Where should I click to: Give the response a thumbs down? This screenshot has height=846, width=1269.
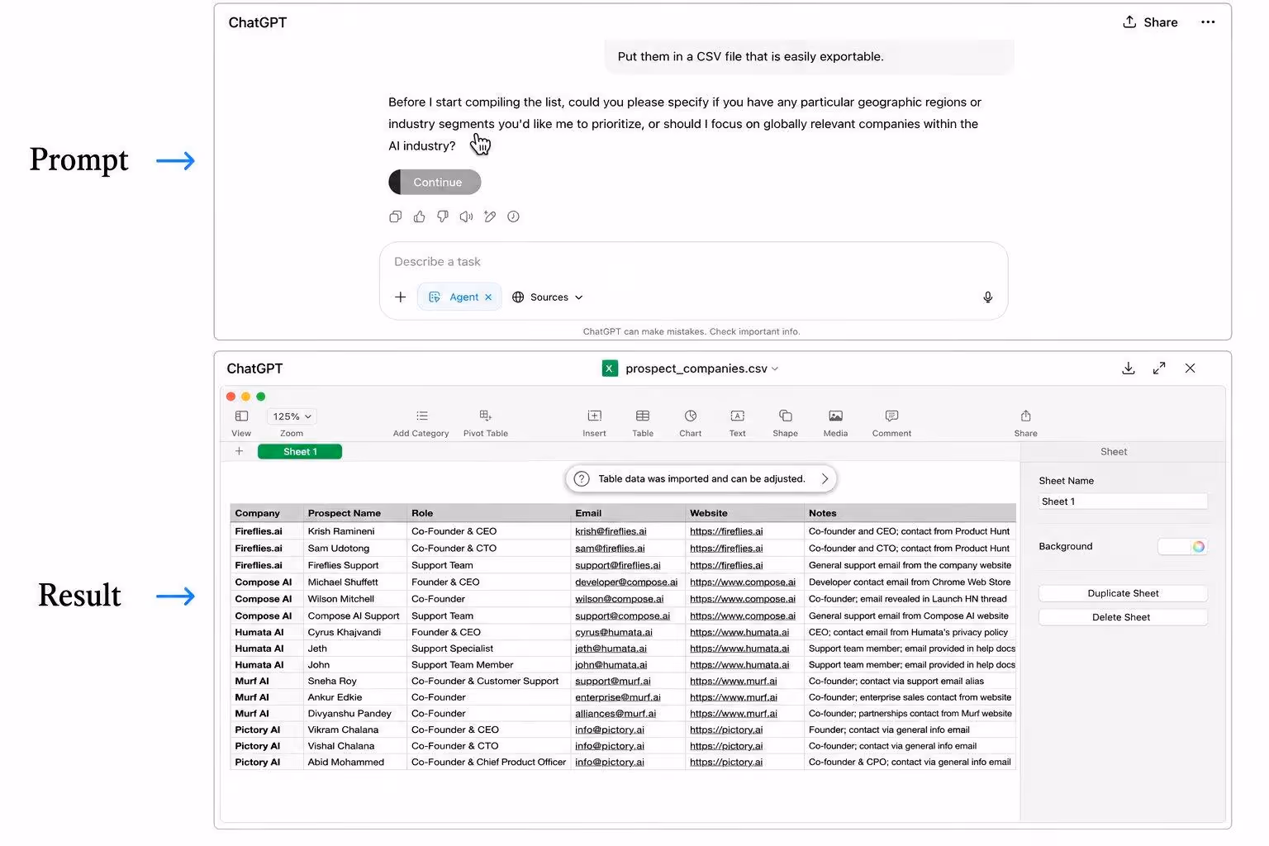tap(443, 216)
